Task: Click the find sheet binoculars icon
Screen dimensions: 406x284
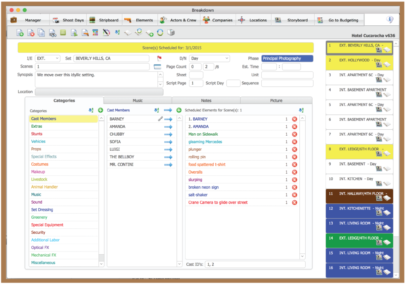Action: pos(53,33)
